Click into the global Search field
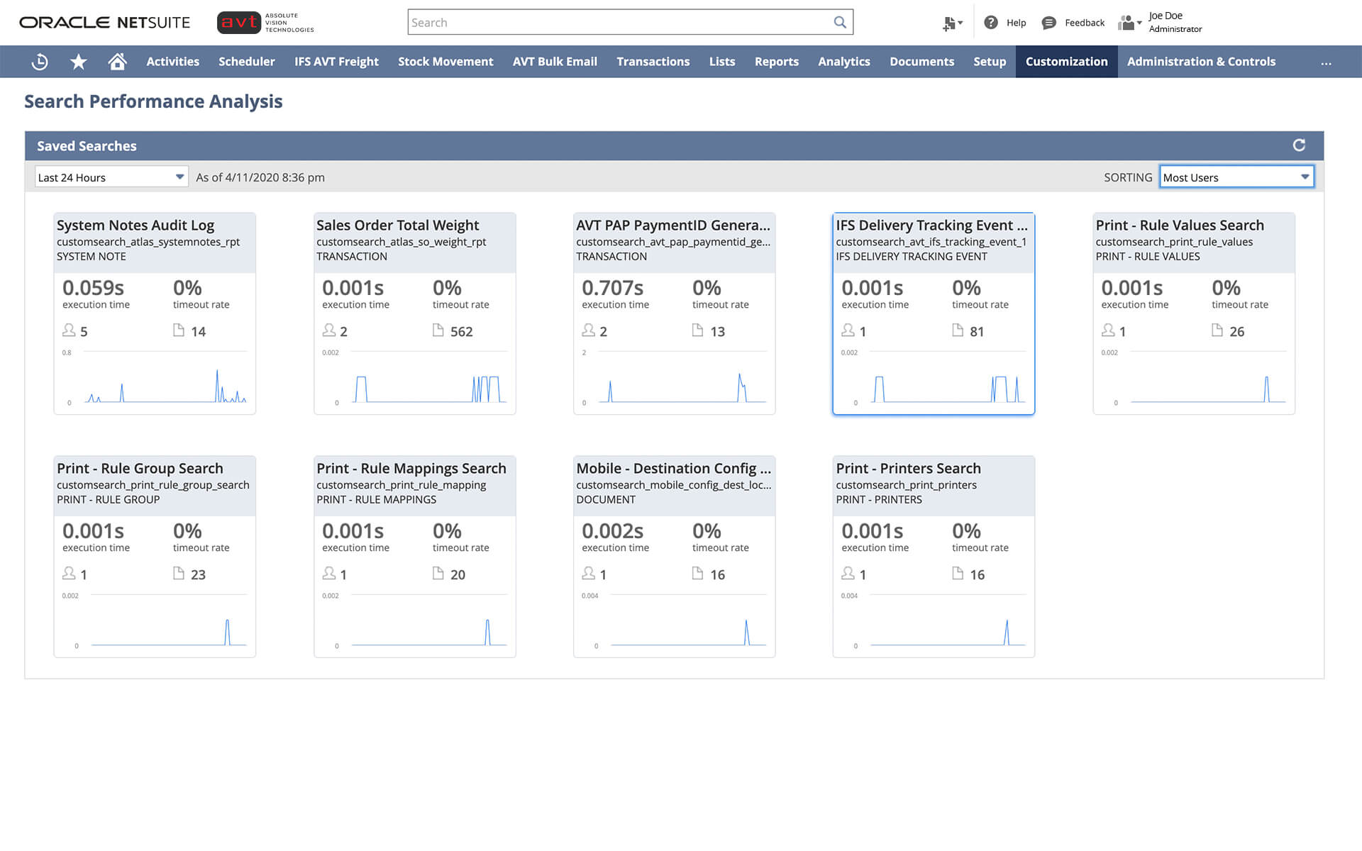The width and height of the screenshot is (1362, 851). pyautogui.click(x=617, y=22)
